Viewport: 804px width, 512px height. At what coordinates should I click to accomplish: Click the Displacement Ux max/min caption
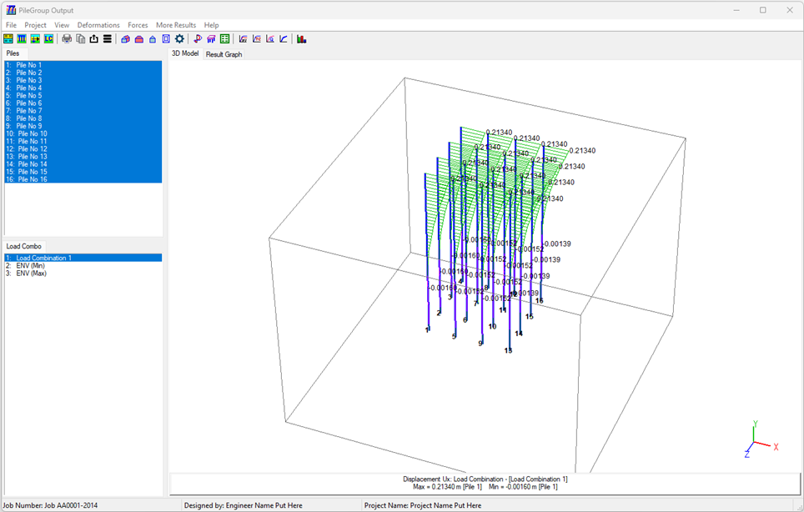pyautogui.click(x=485, y=483)
